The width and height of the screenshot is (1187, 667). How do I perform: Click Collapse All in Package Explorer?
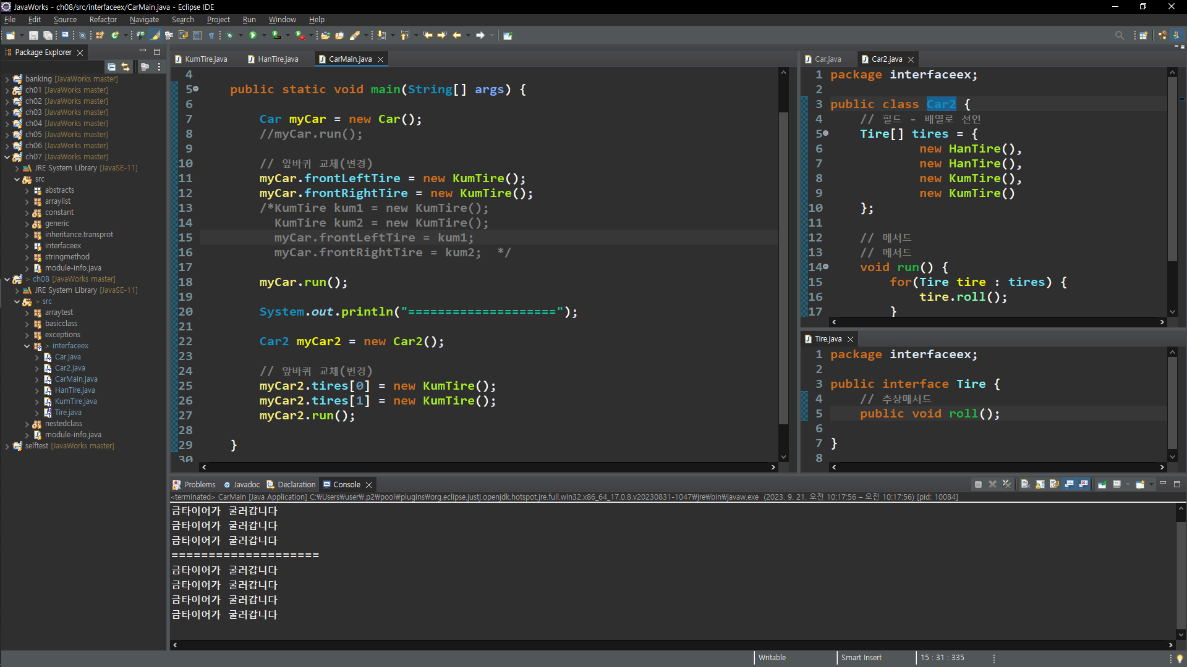[x=111, y=67]
